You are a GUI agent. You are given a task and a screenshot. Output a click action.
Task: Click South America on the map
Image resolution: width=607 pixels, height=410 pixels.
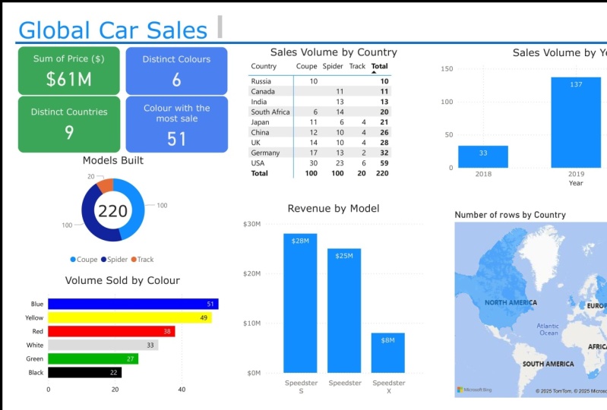pos(549,364)
